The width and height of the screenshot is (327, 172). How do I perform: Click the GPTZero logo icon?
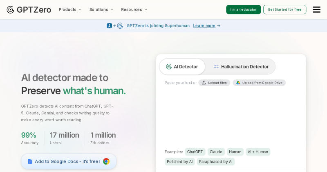pyautogui.click(x=11, y=9)
